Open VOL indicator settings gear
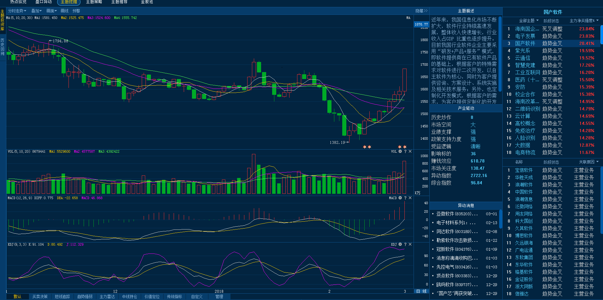The width and height of the screenshot is (603, 300). point(400,151)
